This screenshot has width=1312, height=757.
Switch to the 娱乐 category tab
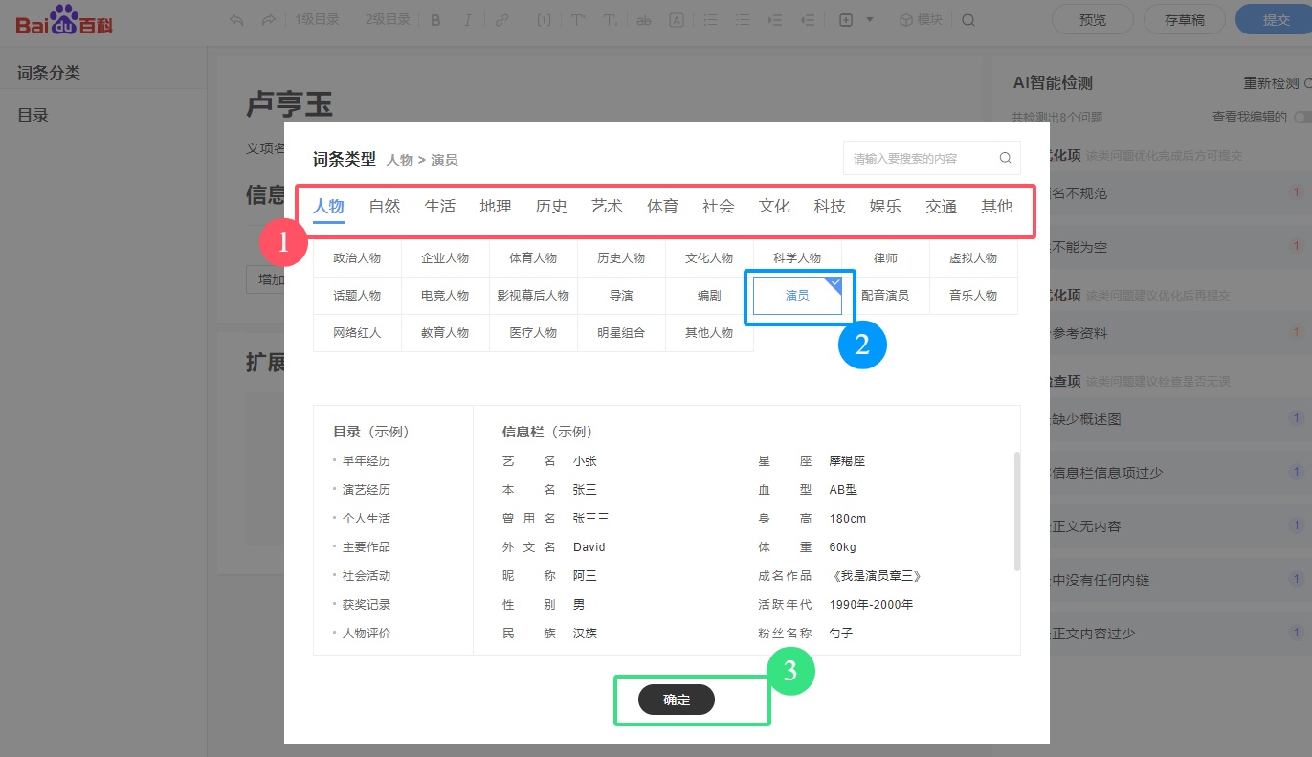(885, 207)
